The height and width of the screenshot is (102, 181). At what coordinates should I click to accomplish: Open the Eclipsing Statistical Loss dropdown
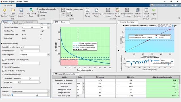pyautogui.click(x=31, y=91)
